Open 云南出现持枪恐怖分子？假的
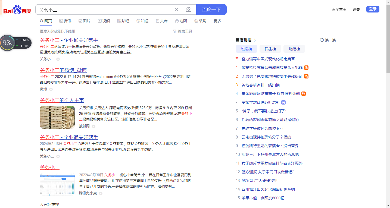The height and width of the screenshot is (208, 390). click(x=266, y=137)
